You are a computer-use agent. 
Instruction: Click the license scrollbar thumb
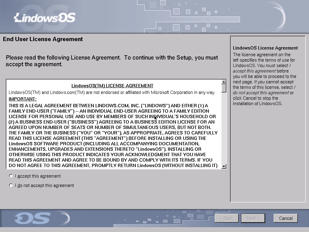pos(224,88)
